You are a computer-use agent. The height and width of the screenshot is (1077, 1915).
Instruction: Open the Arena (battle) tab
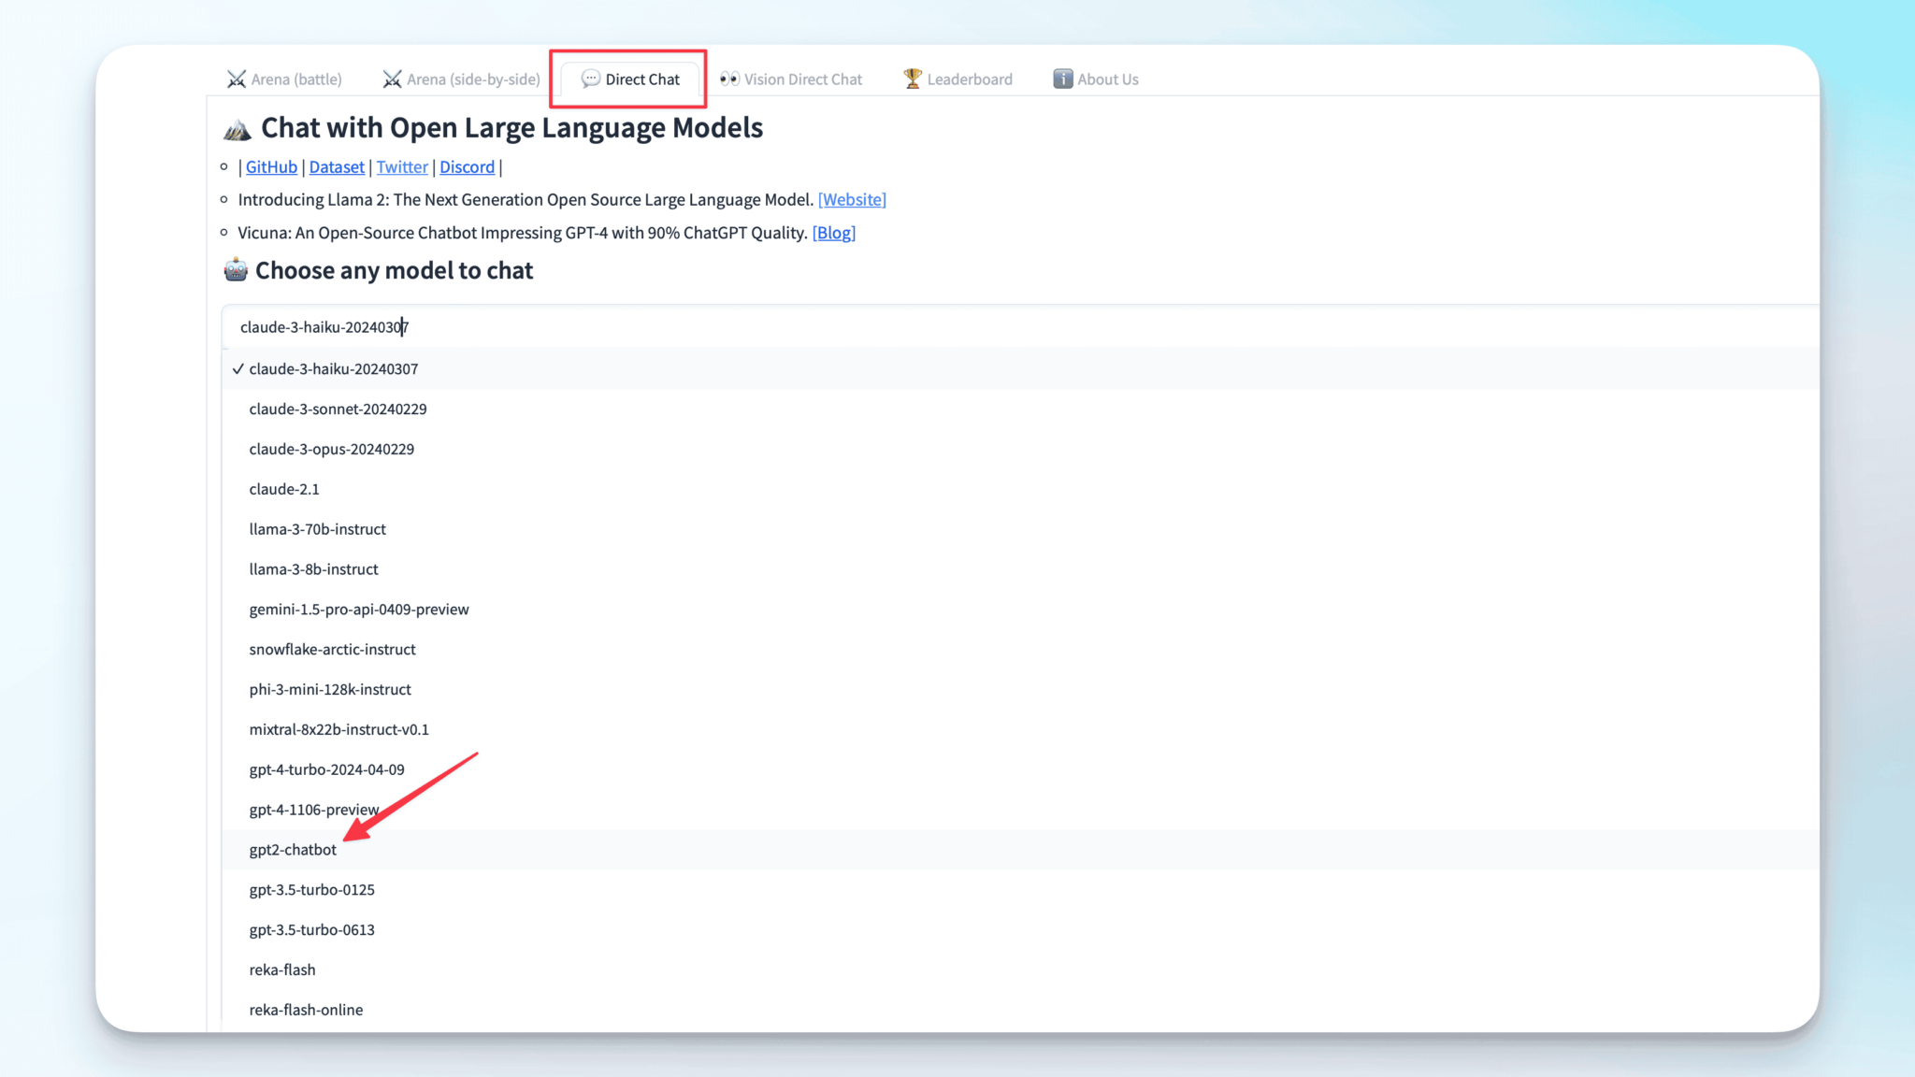pos(284,79)
